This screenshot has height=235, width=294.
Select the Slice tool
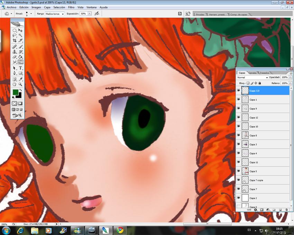(x=20, y=40)
